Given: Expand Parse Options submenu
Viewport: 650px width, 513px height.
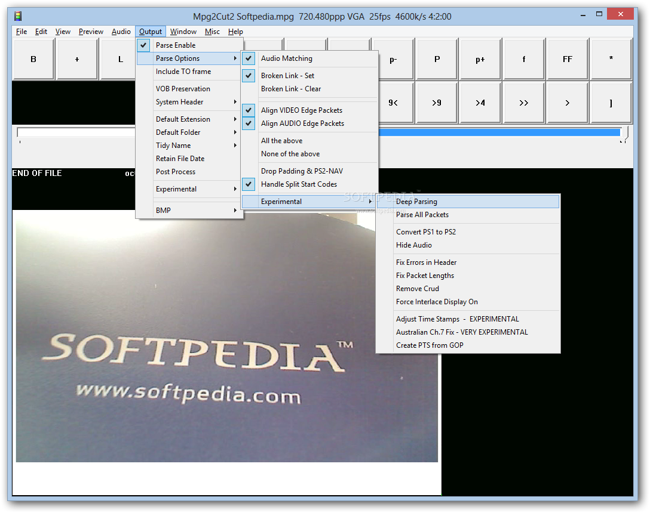Looking at the screenshot, I should 189,58.
